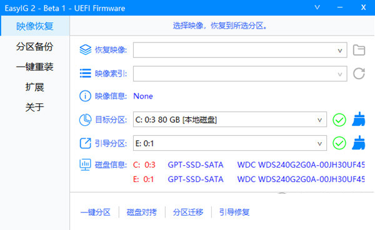Viewport: 375px width, 230px height.
Task: Click the 分区迁移 link
Action: 188,212
